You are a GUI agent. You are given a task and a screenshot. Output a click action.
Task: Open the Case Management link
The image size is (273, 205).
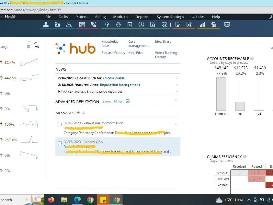tap(138, 43)
